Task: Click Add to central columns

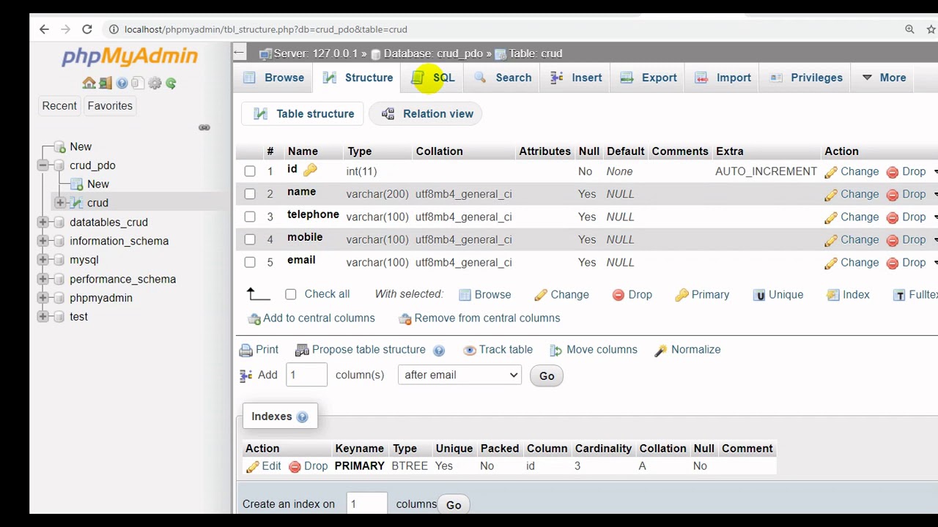Action: point(311,318)
